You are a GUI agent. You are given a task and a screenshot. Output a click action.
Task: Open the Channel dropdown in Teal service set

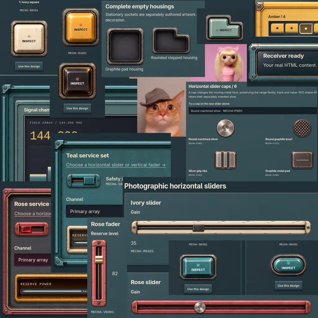pos(94,211)
